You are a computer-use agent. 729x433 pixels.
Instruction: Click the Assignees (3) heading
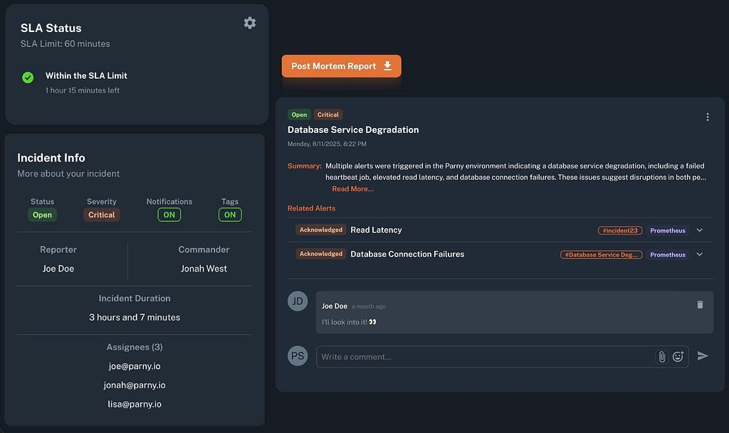[135, 347]
